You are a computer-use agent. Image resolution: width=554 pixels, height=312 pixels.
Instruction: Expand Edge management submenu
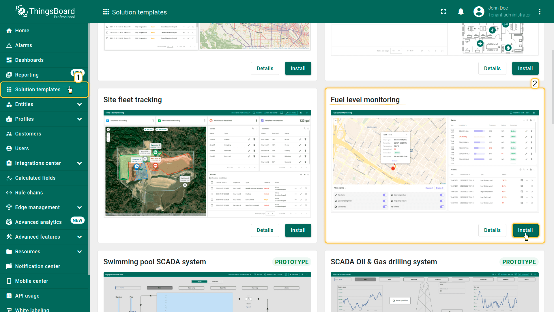[80, 207]
